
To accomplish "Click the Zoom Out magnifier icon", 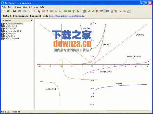I will click(60, 11).
